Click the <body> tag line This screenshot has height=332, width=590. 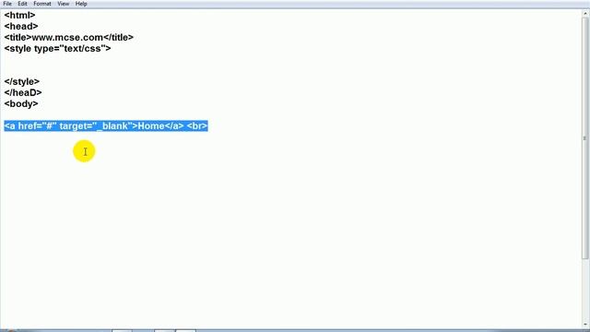pos(21,104)
